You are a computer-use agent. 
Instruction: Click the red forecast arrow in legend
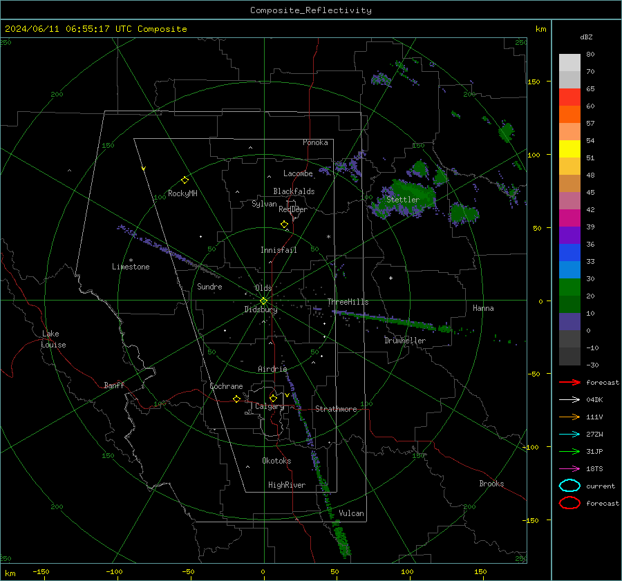click(x=569, y=382)
